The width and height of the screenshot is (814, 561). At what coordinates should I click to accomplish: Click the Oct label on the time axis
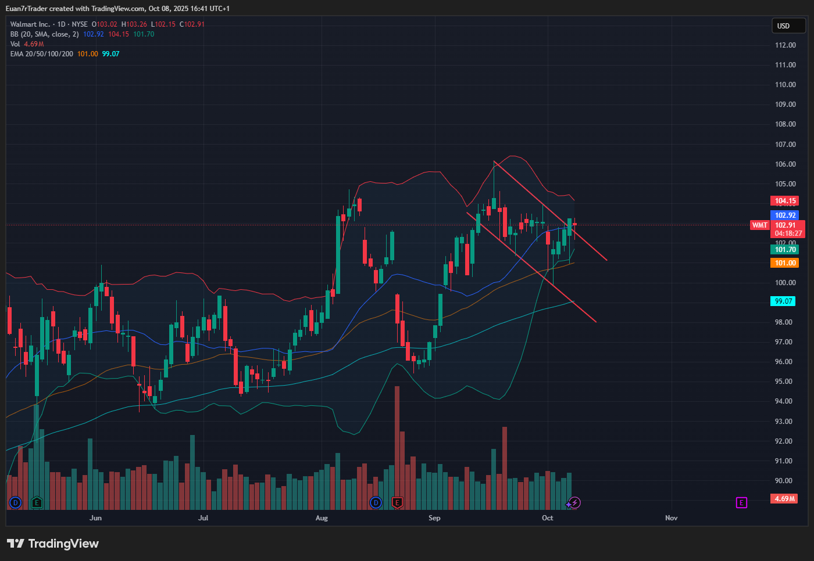coord(548,518)
